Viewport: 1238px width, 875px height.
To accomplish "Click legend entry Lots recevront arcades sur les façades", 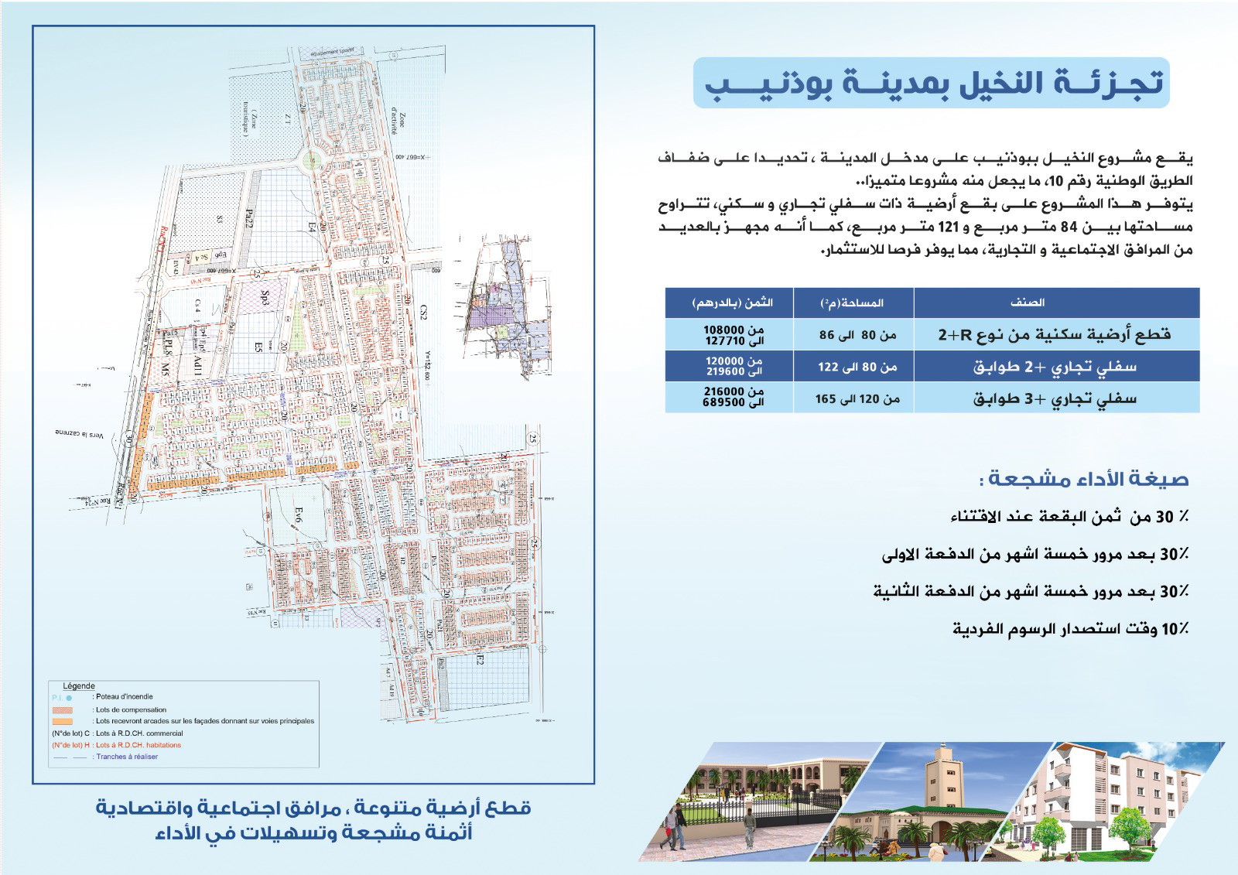I will point(203,721).
